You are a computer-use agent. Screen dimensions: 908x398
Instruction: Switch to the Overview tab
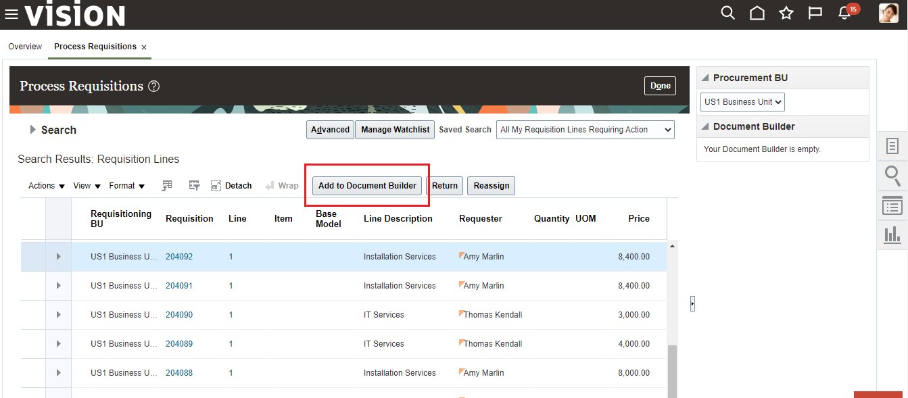[25, 47]
